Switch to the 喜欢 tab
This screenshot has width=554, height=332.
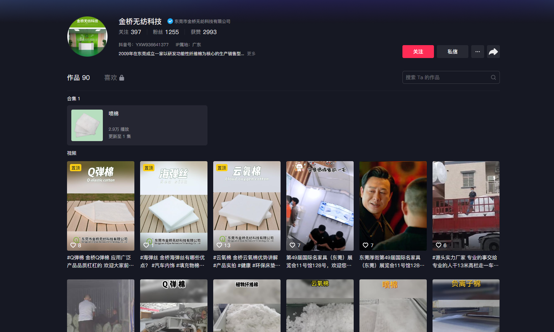(111, 78)
